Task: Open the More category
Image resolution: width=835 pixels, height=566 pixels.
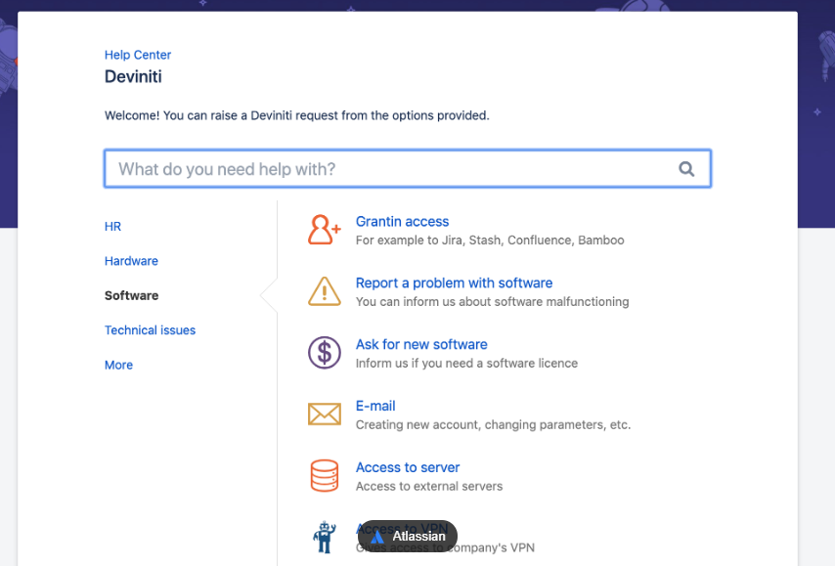Action: pyautogui.click(x=118, y=365)
